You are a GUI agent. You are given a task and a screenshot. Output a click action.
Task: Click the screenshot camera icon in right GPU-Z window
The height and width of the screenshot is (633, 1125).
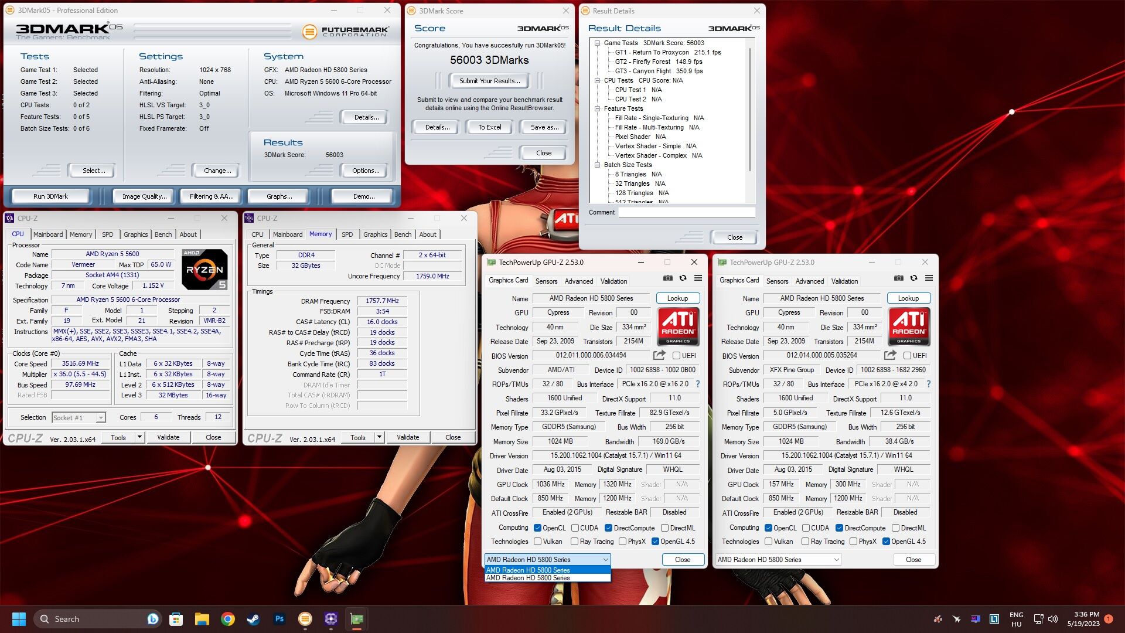898,278
